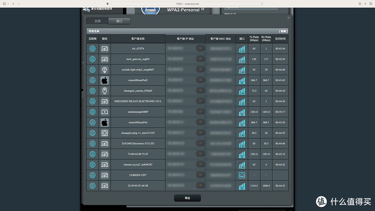The image size is (375, 211).
Task: Switch to the 全部 tab
Action: (x=97, y=21)
